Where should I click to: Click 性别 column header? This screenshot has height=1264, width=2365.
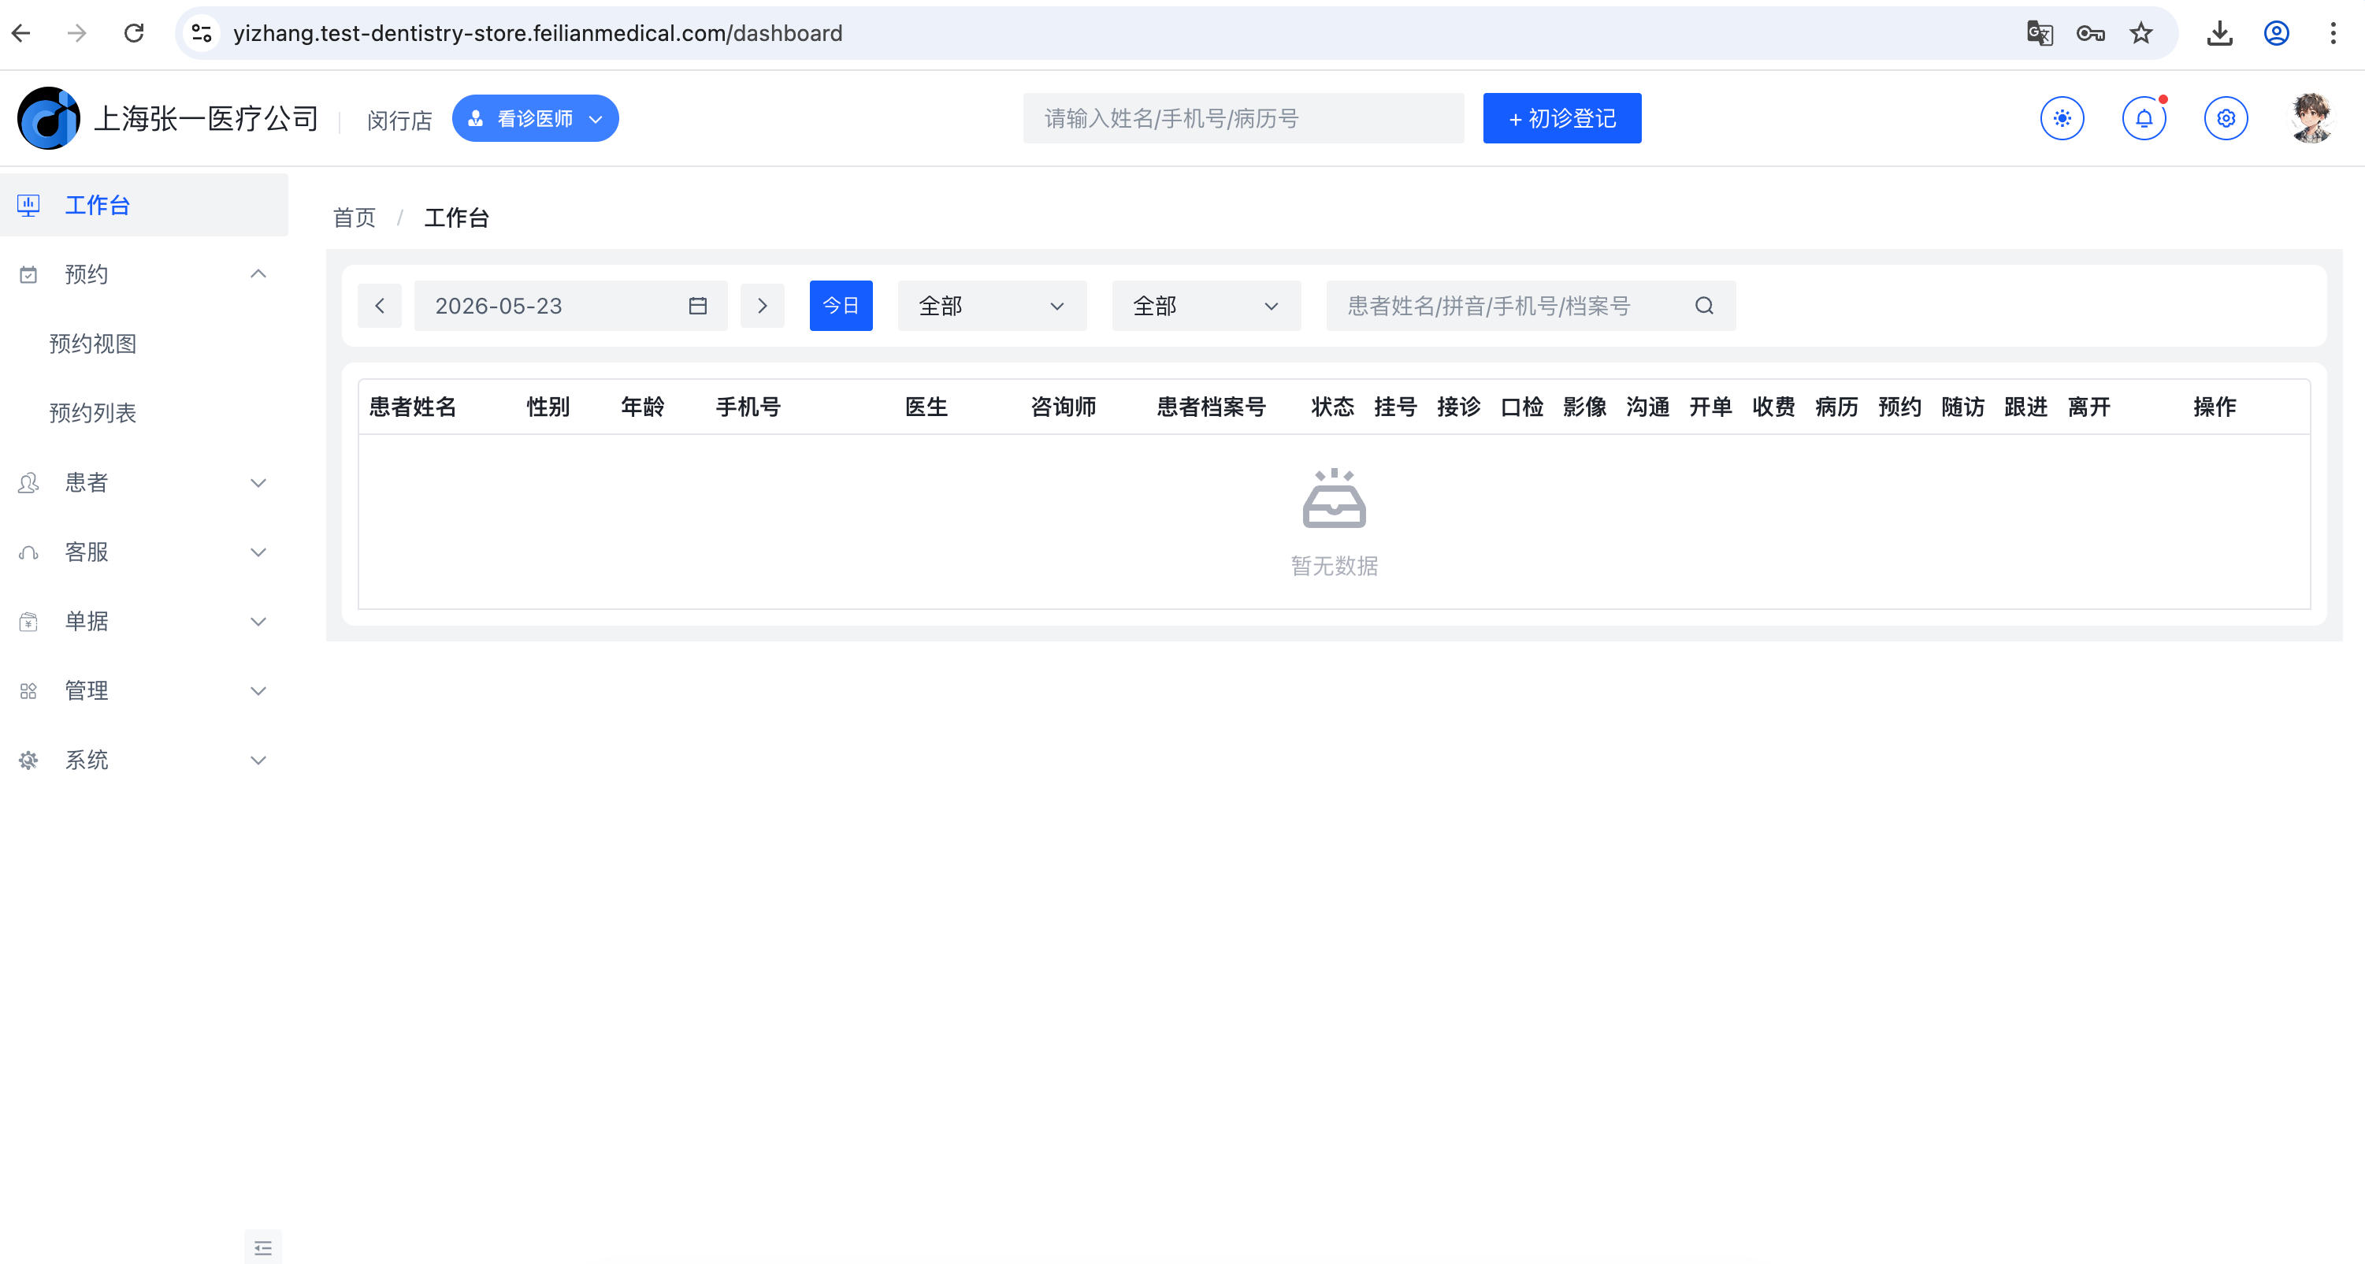(548, 407)
